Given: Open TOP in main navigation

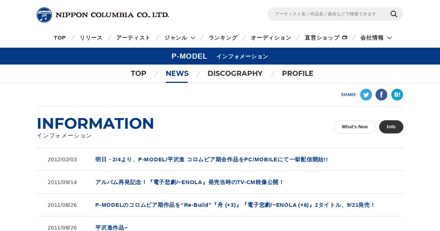Looking at the screenshot, I should click(x=60, y=38).
